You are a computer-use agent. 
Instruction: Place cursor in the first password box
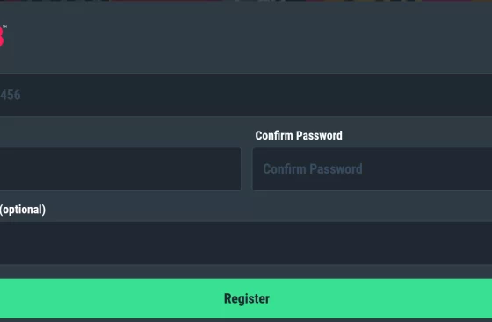coord(120,168)
